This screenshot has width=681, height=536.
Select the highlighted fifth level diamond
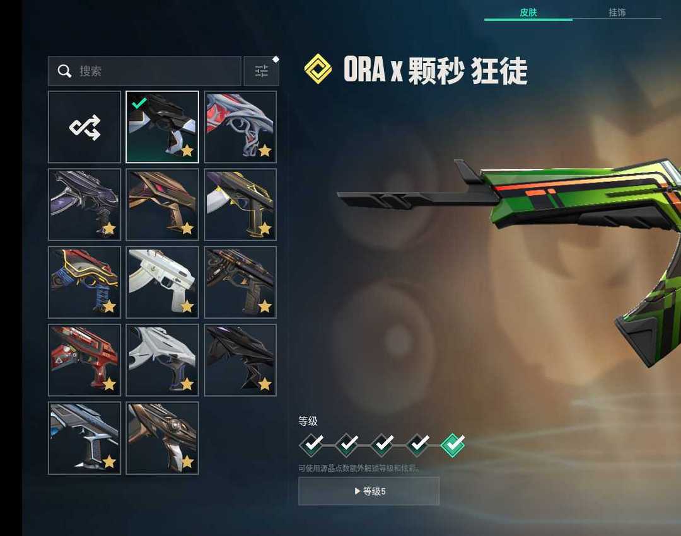453,445
